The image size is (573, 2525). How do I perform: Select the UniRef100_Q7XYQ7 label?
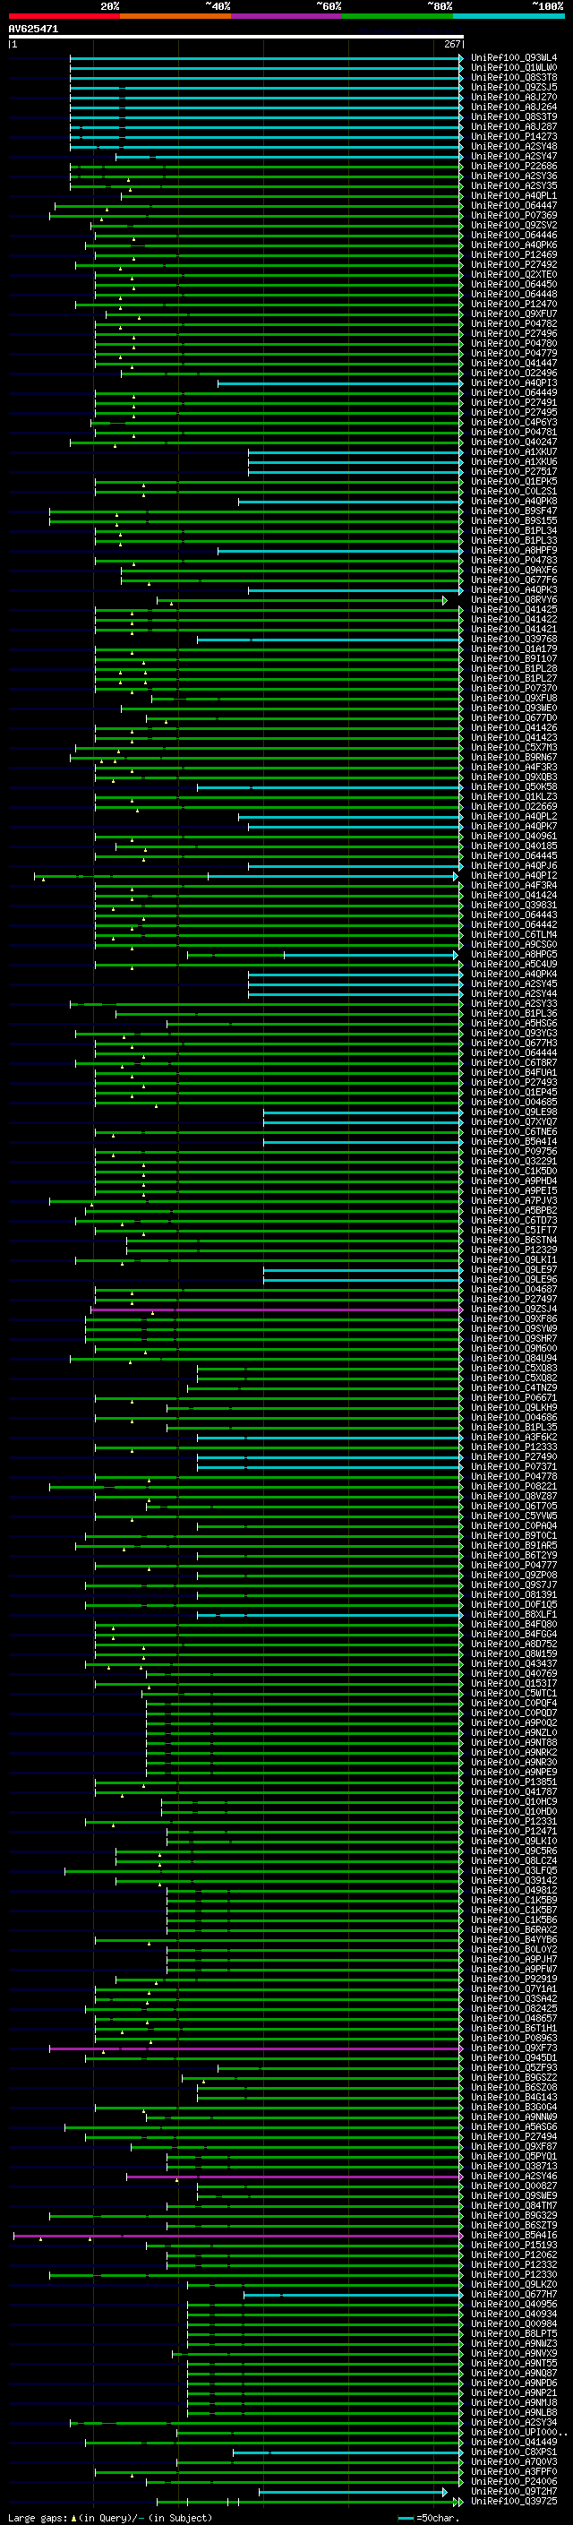click(514, 1121)
